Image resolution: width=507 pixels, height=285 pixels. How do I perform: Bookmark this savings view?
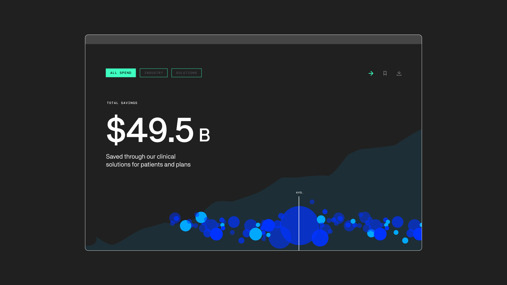[x=385, y=73]
